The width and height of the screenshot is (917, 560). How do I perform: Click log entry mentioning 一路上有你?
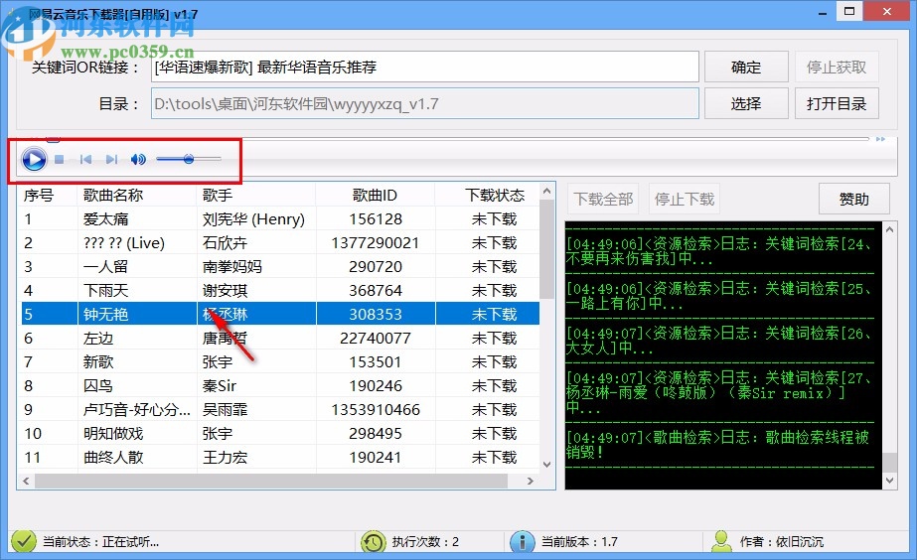click(x=717, y=296)
